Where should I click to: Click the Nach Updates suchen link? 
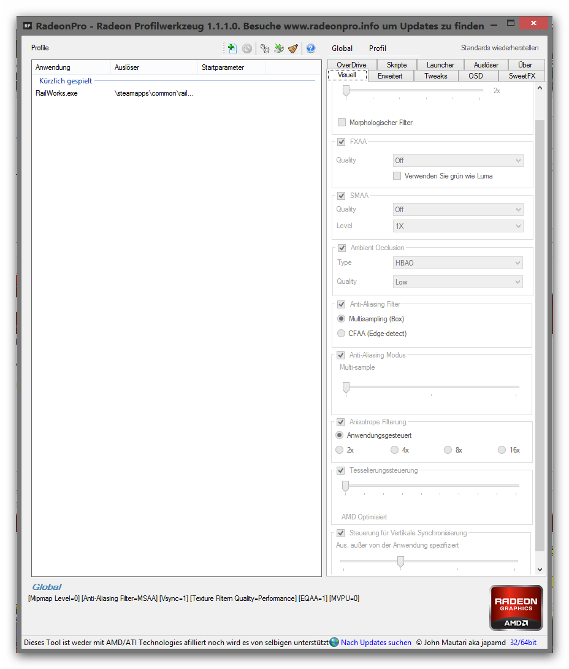tap(376, 642)
